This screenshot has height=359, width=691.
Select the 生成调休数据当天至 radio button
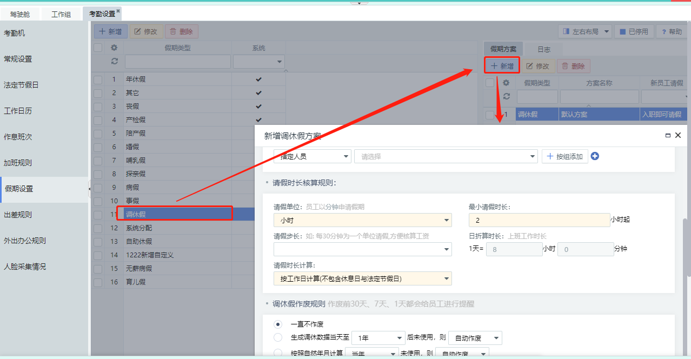278,337
